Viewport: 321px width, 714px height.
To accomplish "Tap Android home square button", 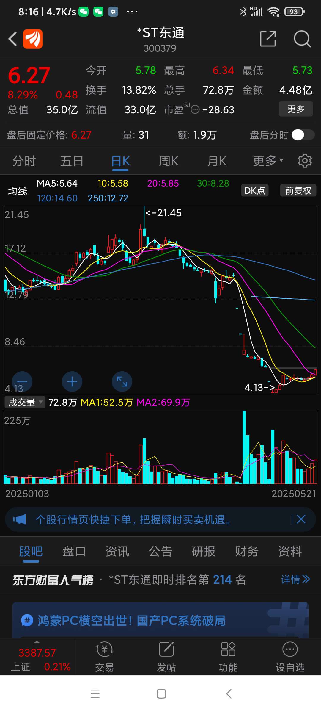I will (161, 694).
